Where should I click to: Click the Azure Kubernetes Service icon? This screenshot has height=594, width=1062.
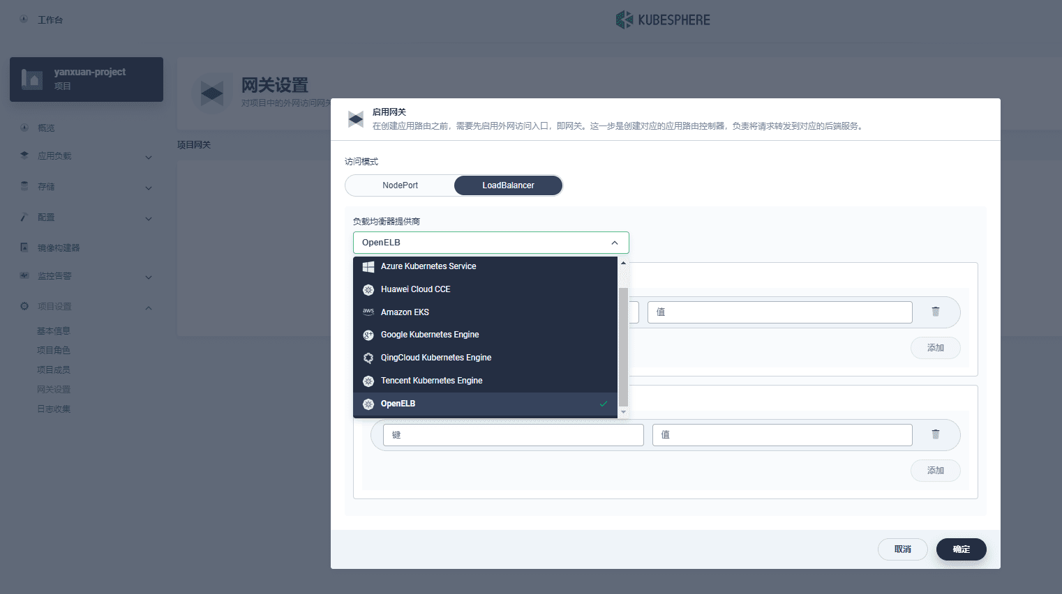(368, 266)
